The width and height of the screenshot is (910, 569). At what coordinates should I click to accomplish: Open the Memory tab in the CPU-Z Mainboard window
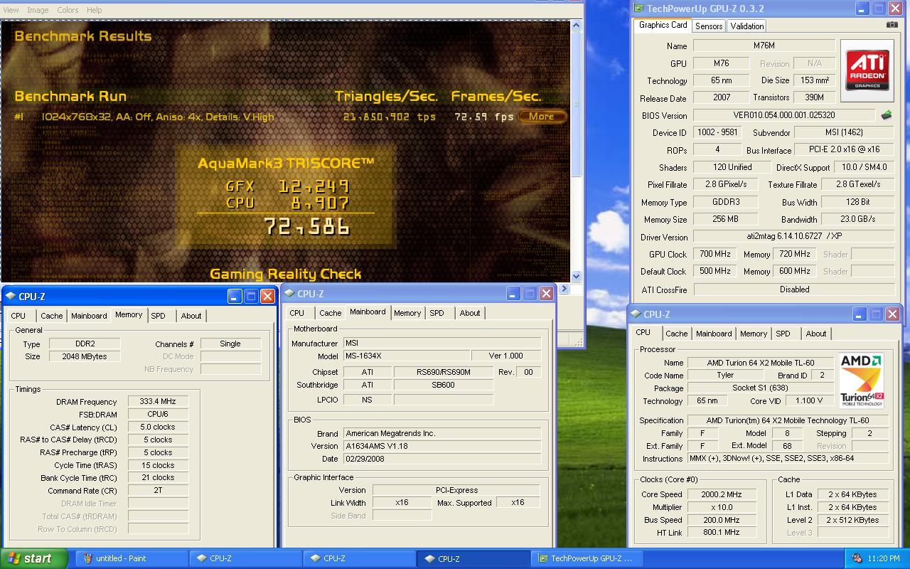(x=407, y=313)
